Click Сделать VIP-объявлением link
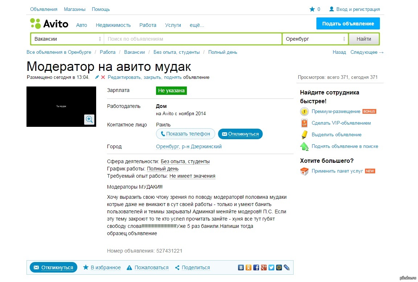418x282 pixels. point(341,123)
